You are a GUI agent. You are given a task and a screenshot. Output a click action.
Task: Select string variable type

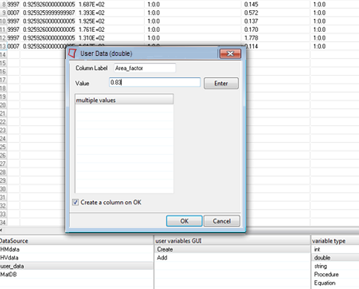click(335, 266)
